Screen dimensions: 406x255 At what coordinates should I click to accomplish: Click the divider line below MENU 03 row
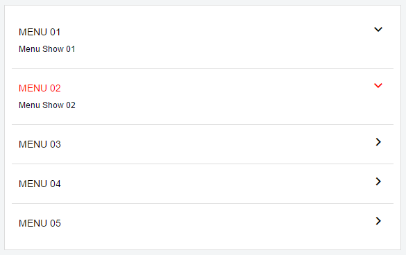[x=203, y=164]
